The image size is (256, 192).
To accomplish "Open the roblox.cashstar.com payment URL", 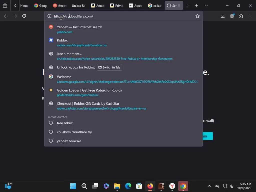I will [101, 108].
